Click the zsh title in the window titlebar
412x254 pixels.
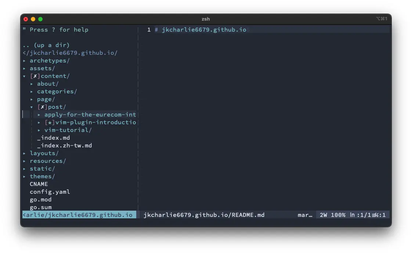tap(206, 19)
